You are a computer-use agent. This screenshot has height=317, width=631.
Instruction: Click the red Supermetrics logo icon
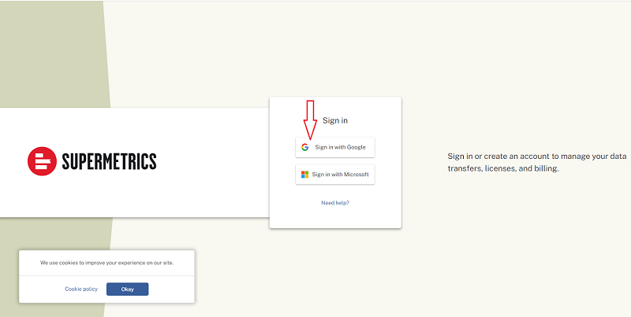pyautogui.click(x=42, y=161)
